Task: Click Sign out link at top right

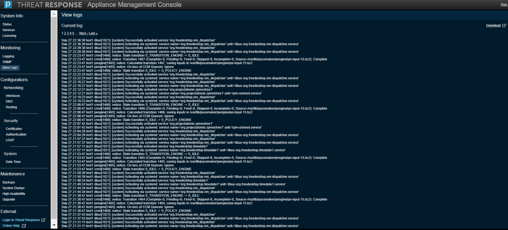Action: pos(504,5)
